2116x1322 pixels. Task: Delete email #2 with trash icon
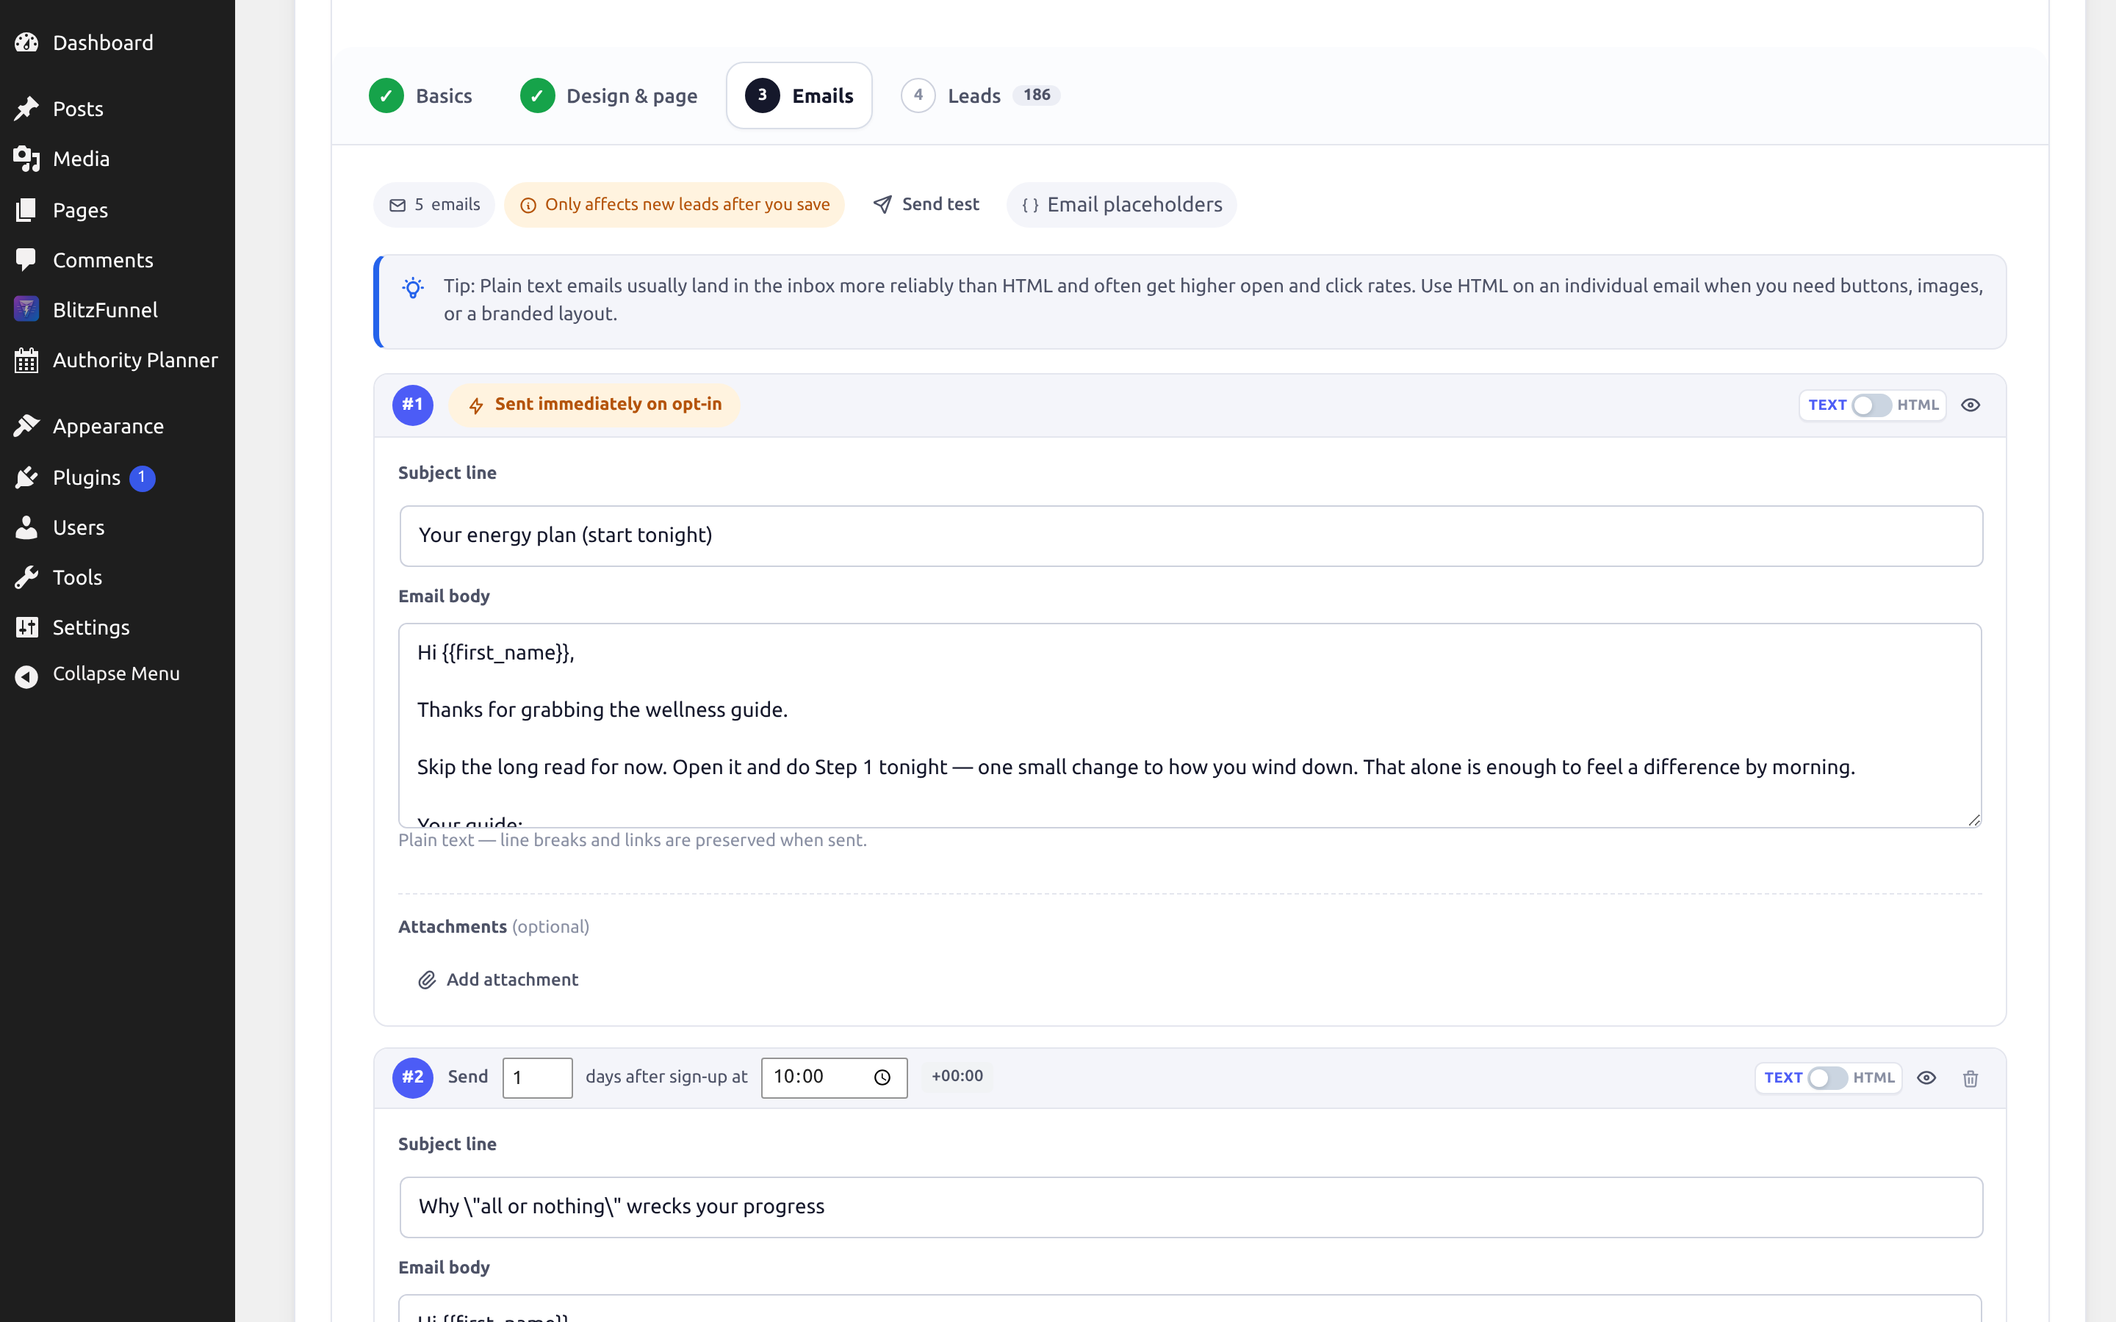(x=1970, y=1078)
